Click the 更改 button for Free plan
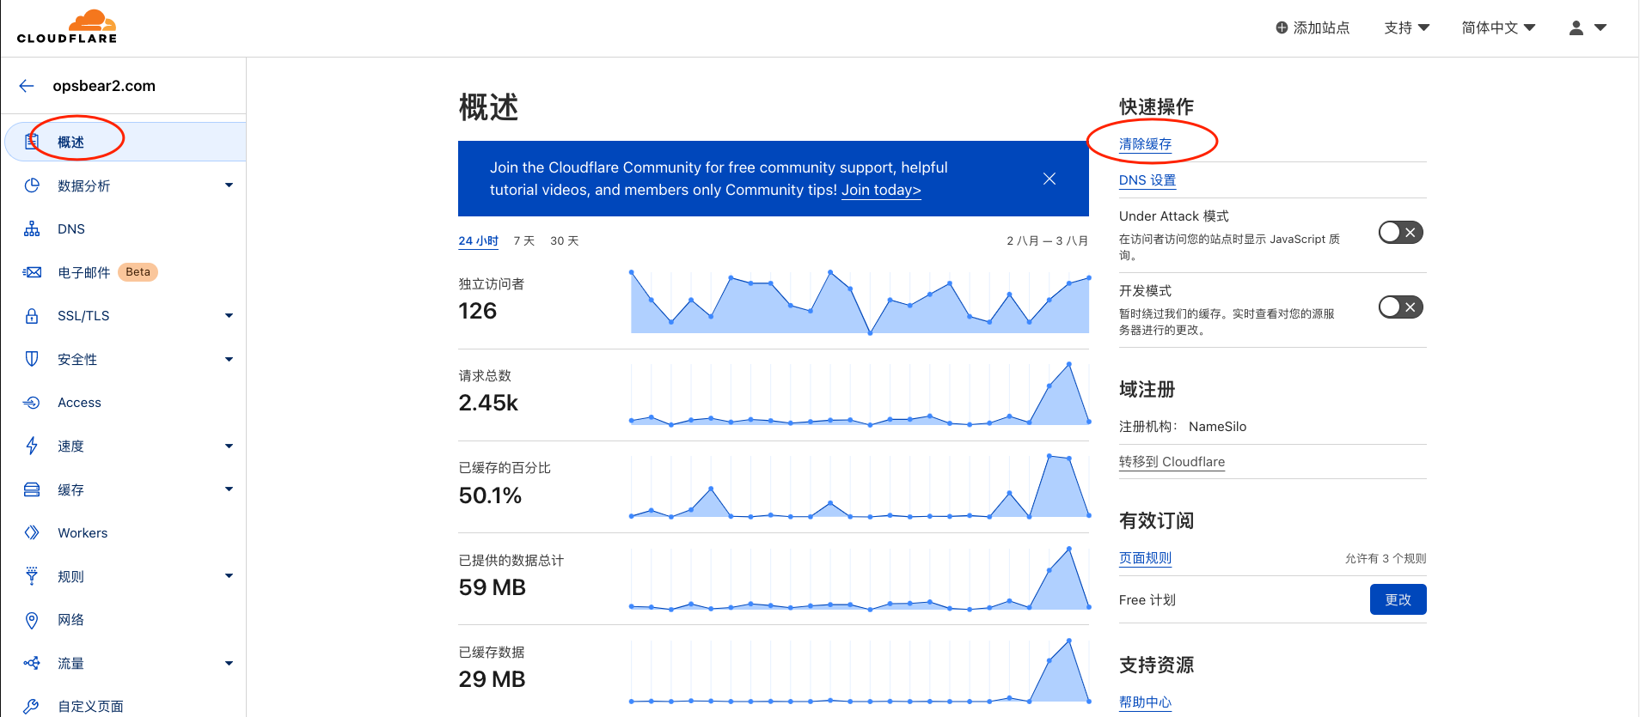 1398,599
